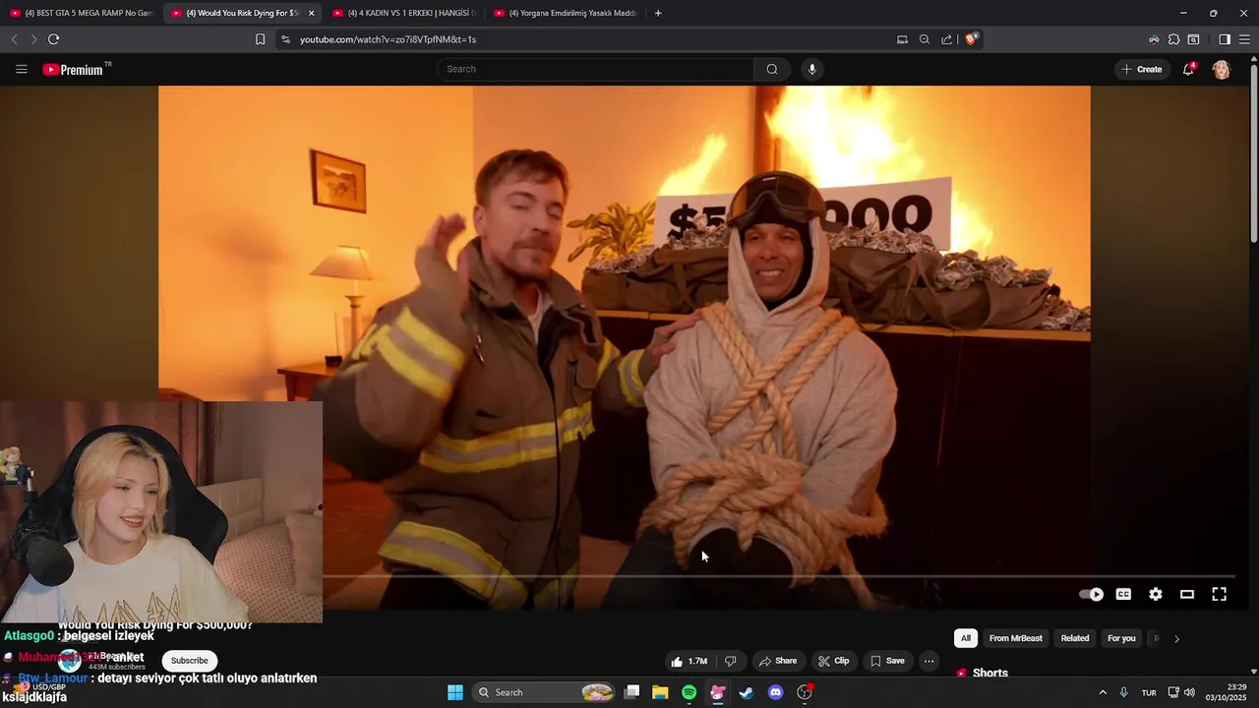Viewport: 1259px width, 708px height.
Task: Toggle the autoplay switch in player
Action: click(1091, 594)
